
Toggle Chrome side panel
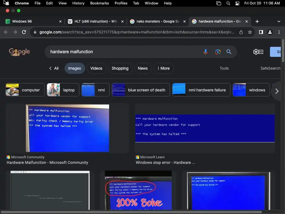[261, 32]
